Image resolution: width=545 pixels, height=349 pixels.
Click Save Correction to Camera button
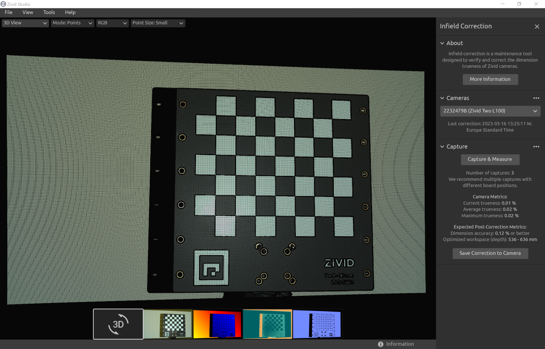tap(490, 253)
